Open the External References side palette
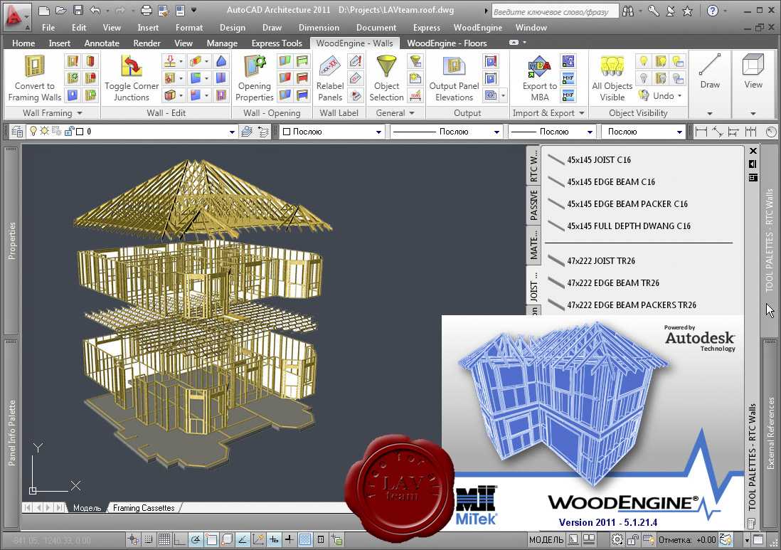This screenshot has height=550, width=781. [770, 433]
